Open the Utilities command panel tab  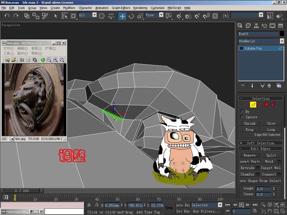coord(280,26)
